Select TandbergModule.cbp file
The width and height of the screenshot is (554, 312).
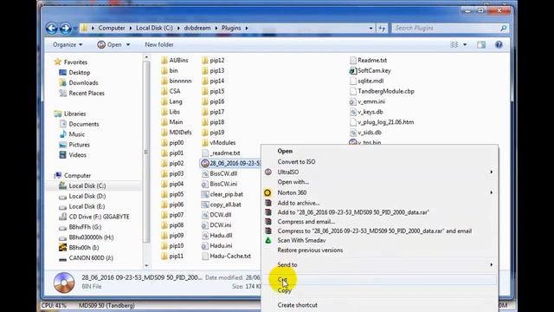click(x=382, y=91)
